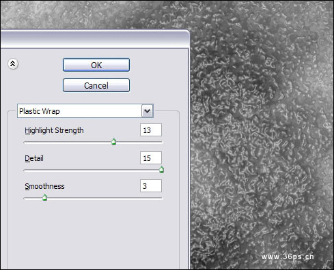The image size is (334, 270).
Task: Dismiss the dialog with the Cancel button
Action: (x=96, y=85)
